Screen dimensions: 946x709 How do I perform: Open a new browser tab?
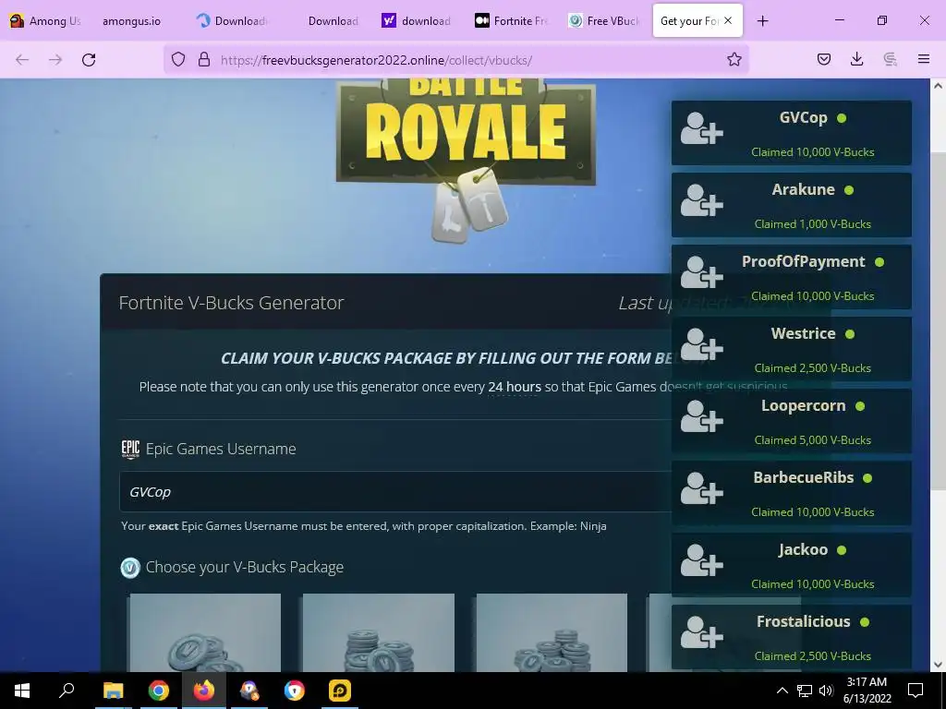[x=762, y=21]
